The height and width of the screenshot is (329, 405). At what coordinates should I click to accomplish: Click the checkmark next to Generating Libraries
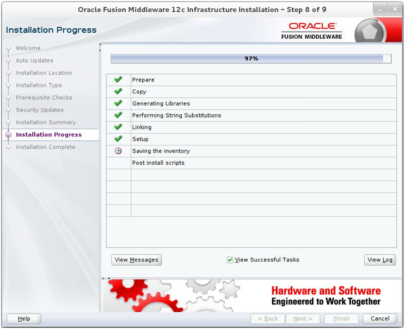118,103
